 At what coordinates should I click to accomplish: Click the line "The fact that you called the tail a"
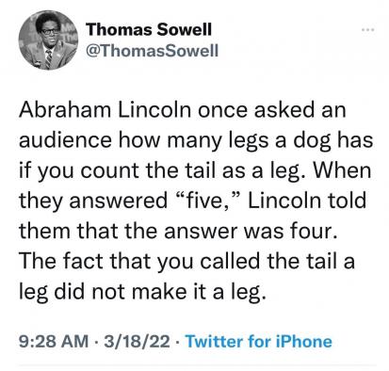(186, 262)
